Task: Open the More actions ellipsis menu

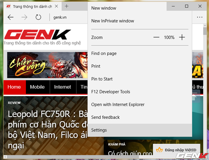Action: coord(200,17)
